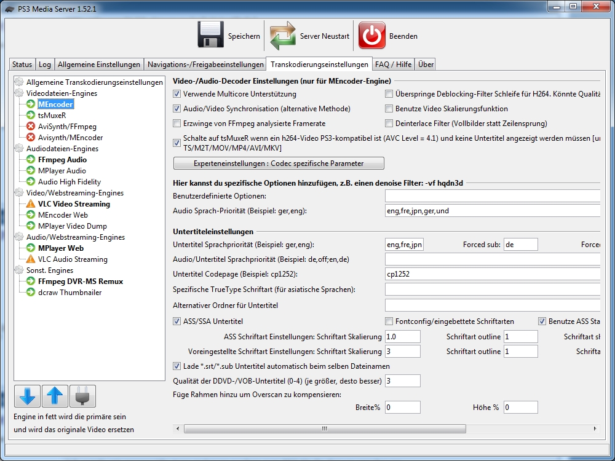Uncheck ASS/SSA Untertitel

pos(177,321)
